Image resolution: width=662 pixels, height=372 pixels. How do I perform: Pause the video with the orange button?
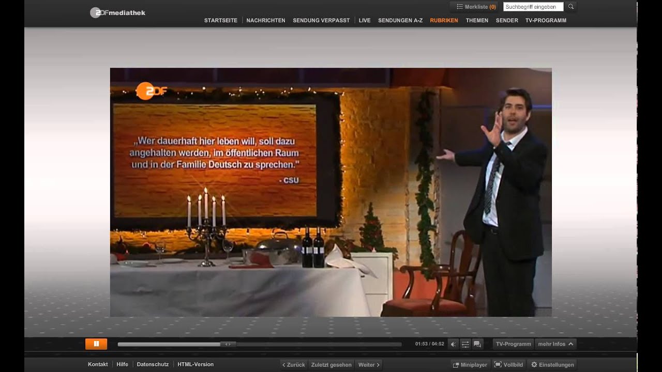pyautogui.click(x=96, y=344)
